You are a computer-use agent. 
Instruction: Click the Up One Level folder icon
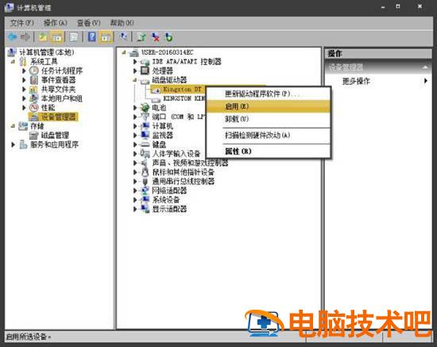[x=43, y=37]
